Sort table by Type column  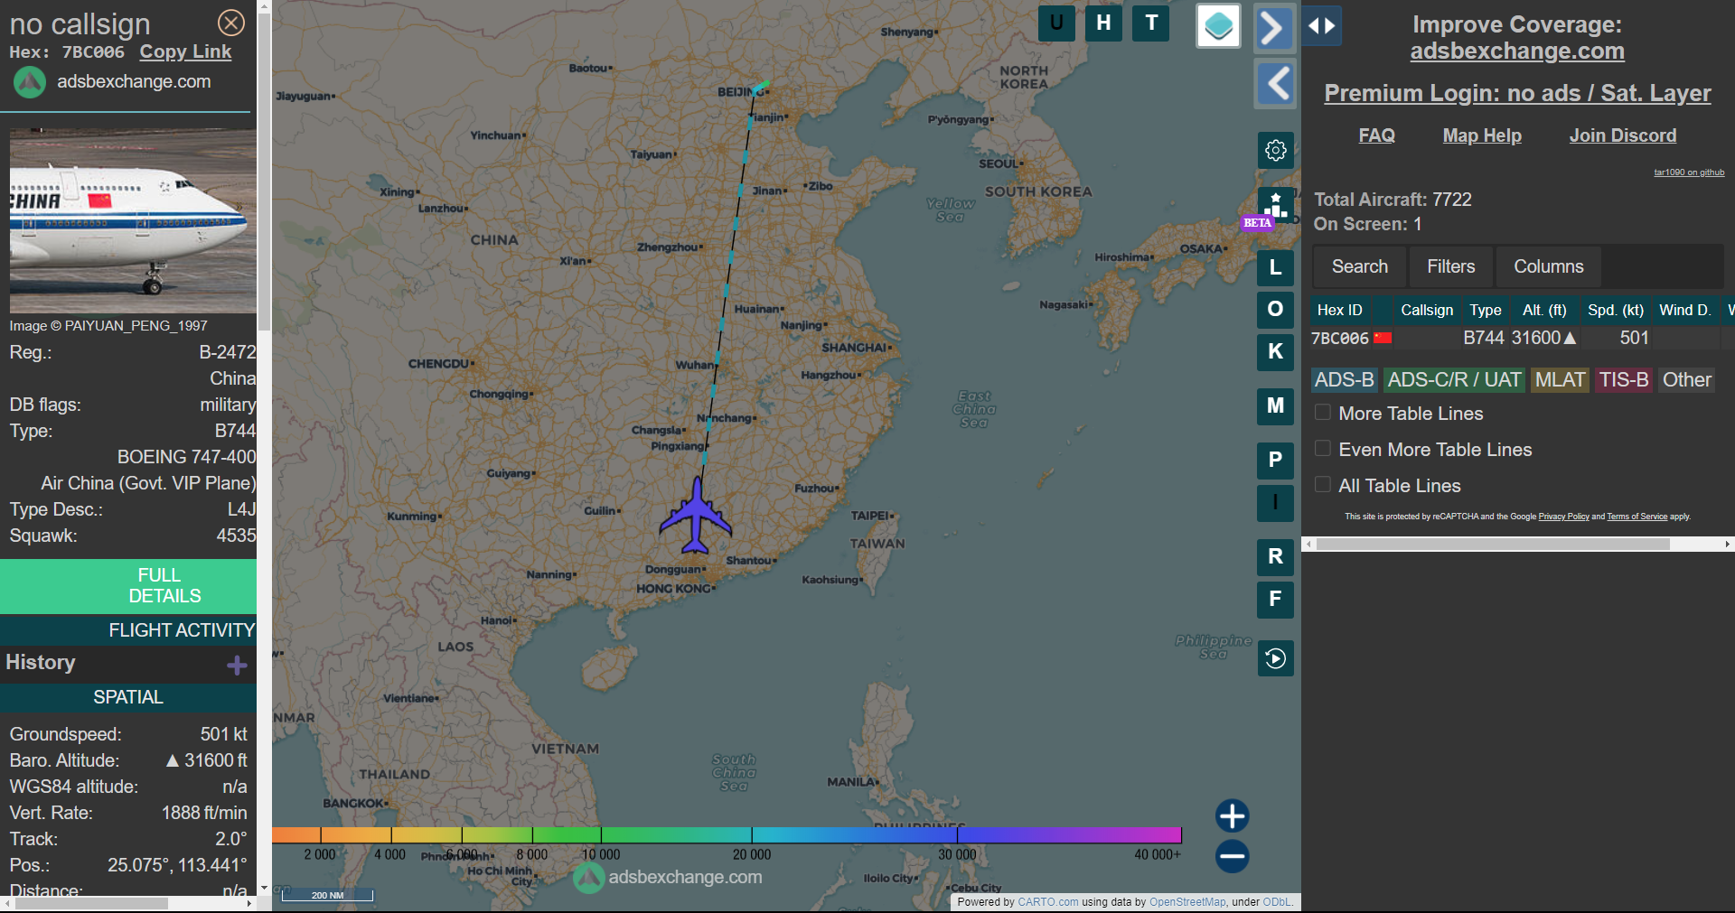coord(1485,310)
